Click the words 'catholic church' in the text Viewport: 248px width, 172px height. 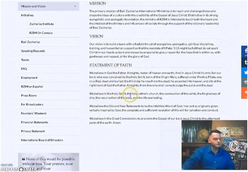click(x=148, y=94)
